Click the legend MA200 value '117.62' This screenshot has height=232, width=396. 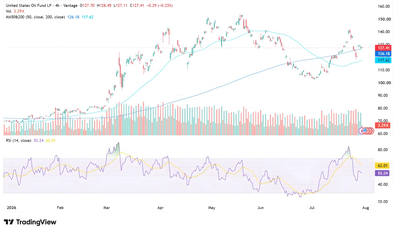tap(87, 17)
